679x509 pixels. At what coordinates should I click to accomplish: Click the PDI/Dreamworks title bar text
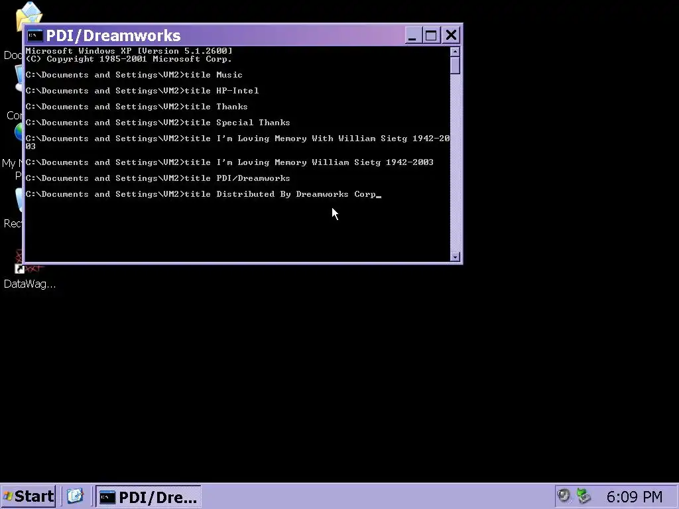point(113,36)
